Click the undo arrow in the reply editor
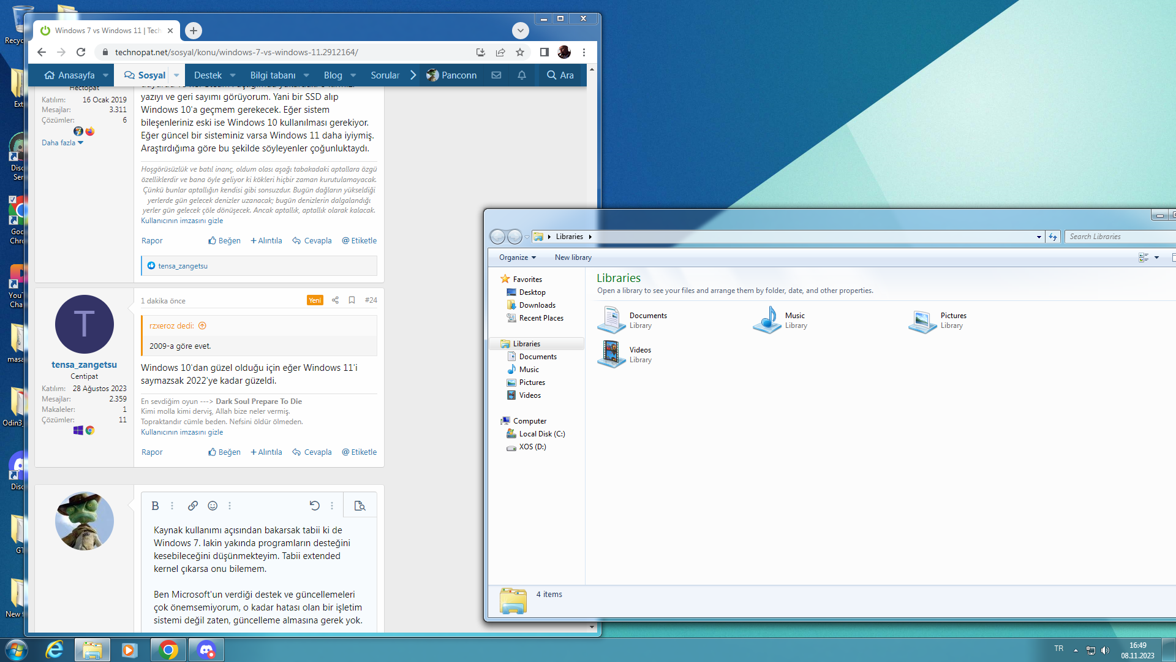 (x=314, y=506)
